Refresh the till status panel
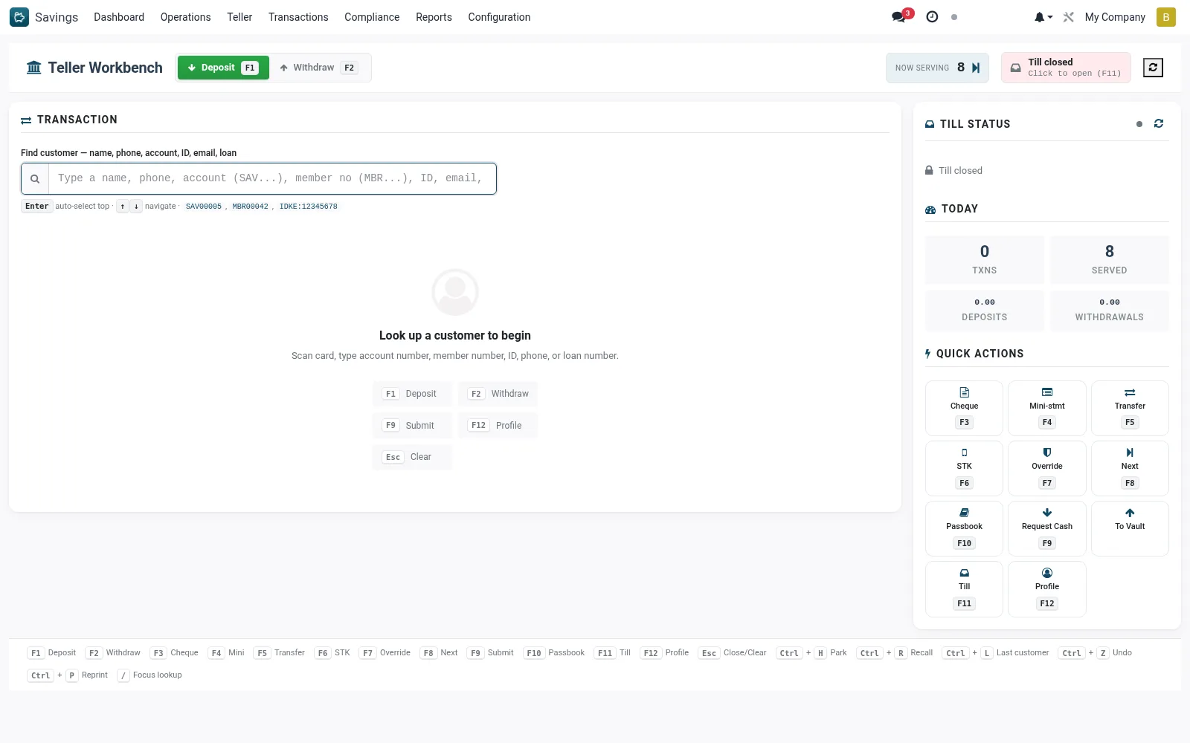The image size is (1190, 743). point(1159,124)
